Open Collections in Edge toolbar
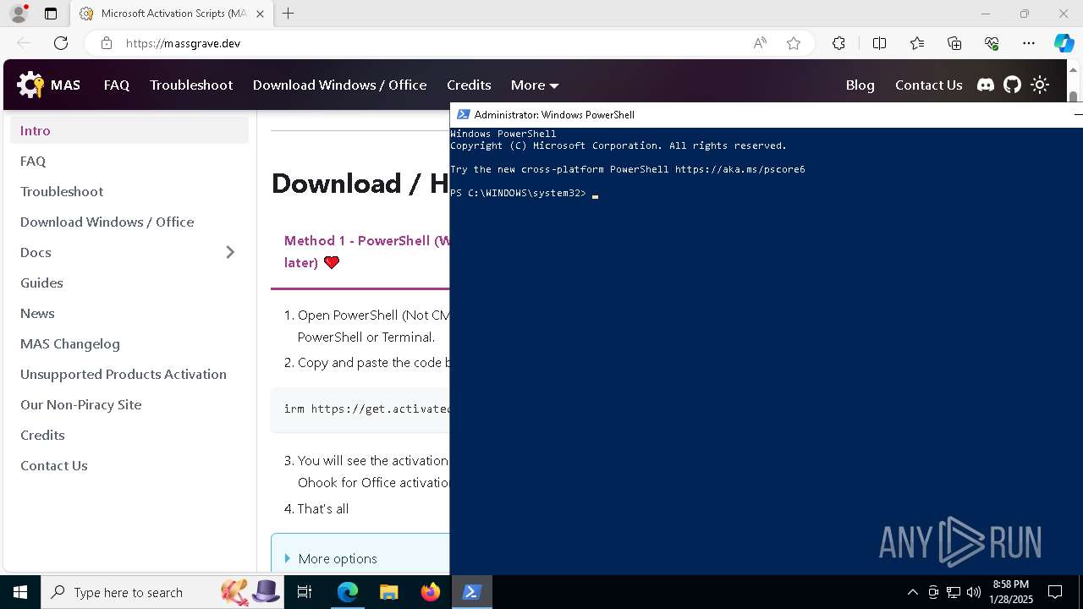The width and height of the screenshot is (1083, 609). (x=954, y=43)
